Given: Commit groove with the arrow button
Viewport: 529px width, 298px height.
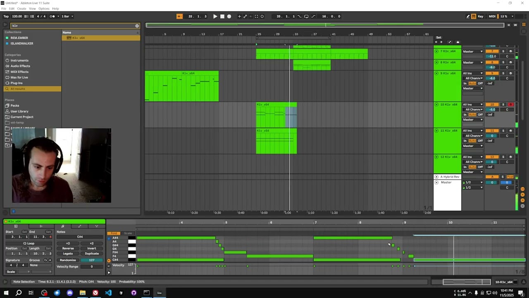Looking at the screenshot, I should 50,260.
